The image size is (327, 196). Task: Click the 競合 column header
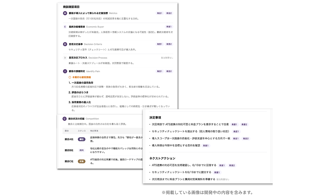pyautogui.click(x=67, y=131)
